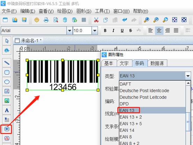Click fit-to-window arrows icon

(175, 20)
